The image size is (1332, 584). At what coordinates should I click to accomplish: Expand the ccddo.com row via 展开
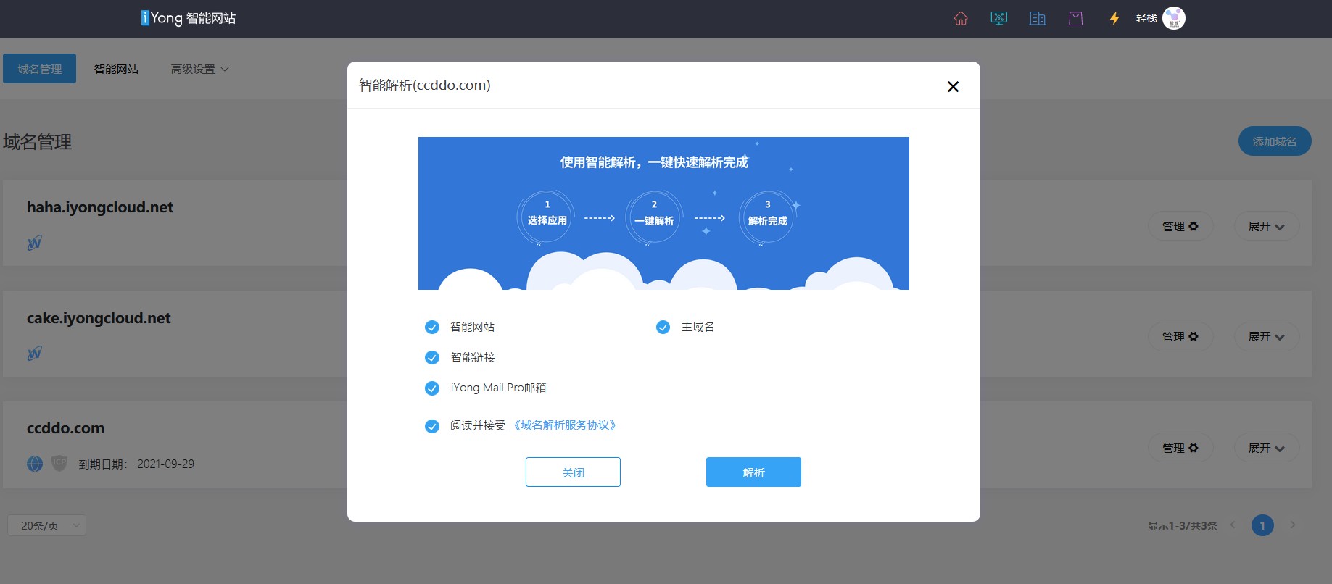pos(1267,448)
